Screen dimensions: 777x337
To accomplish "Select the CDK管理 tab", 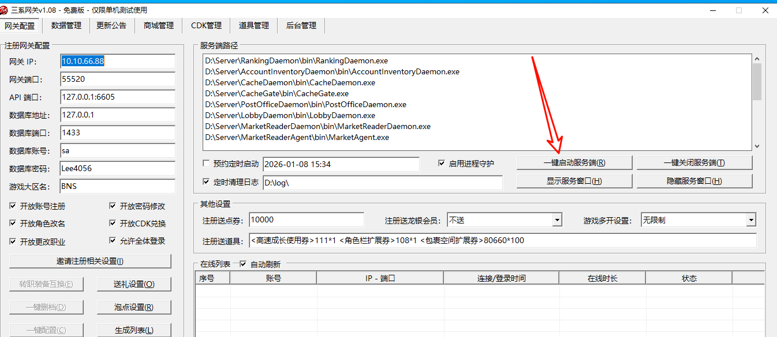I will tap(206, 25).
